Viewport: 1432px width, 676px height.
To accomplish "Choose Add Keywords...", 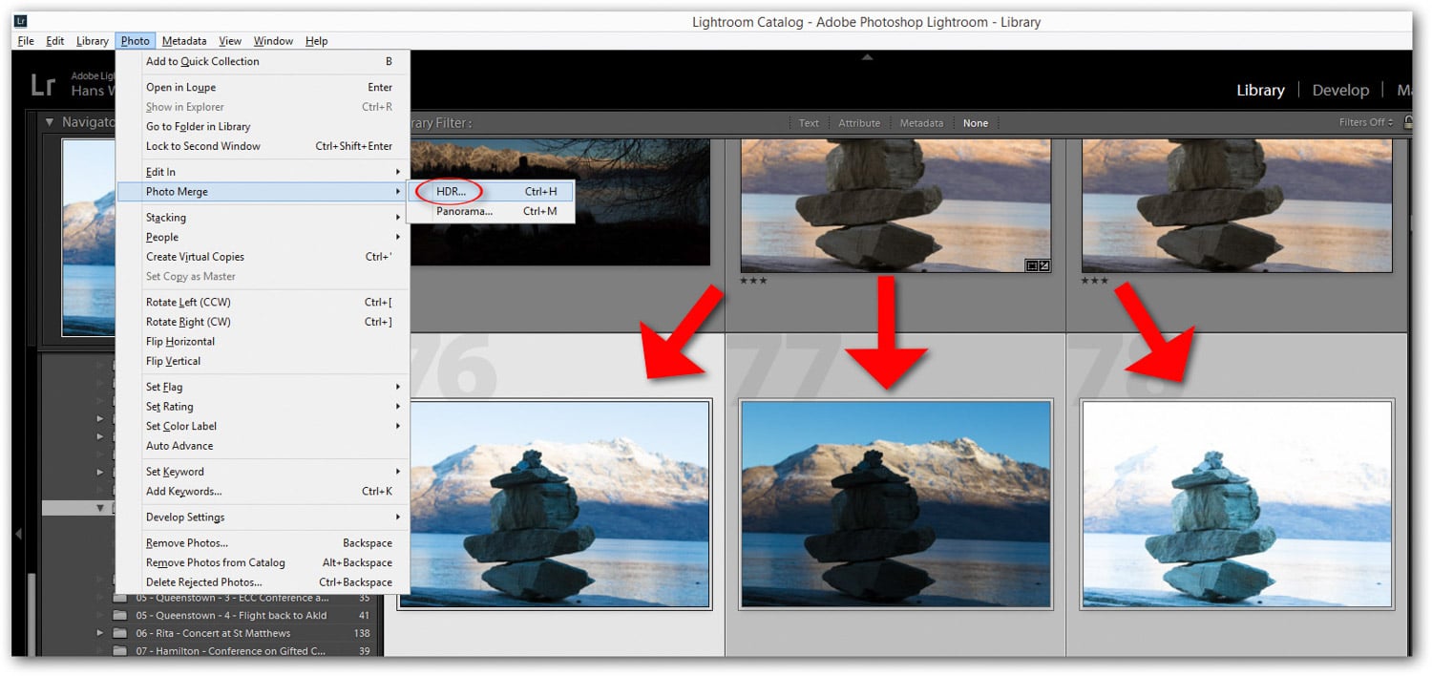I will [263, 492].
